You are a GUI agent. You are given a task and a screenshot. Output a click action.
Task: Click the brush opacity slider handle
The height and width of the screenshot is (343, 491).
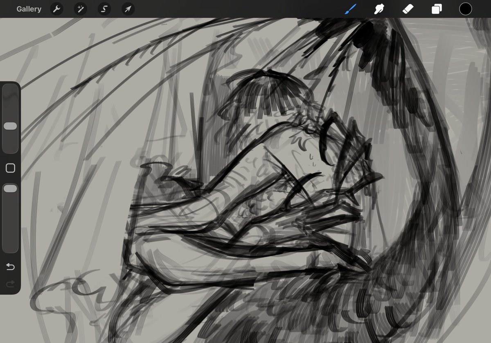coord(10,188)
